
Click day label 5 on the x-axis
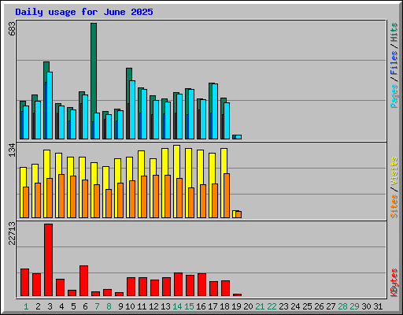73,306
